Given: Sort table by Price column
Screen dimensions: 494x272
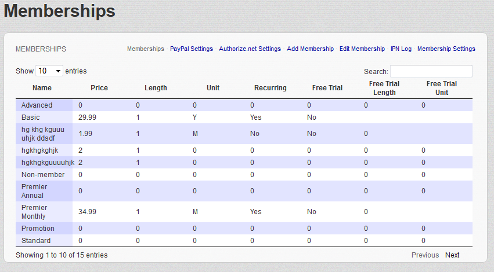Looking at the screenshot, I should [99, 88].
